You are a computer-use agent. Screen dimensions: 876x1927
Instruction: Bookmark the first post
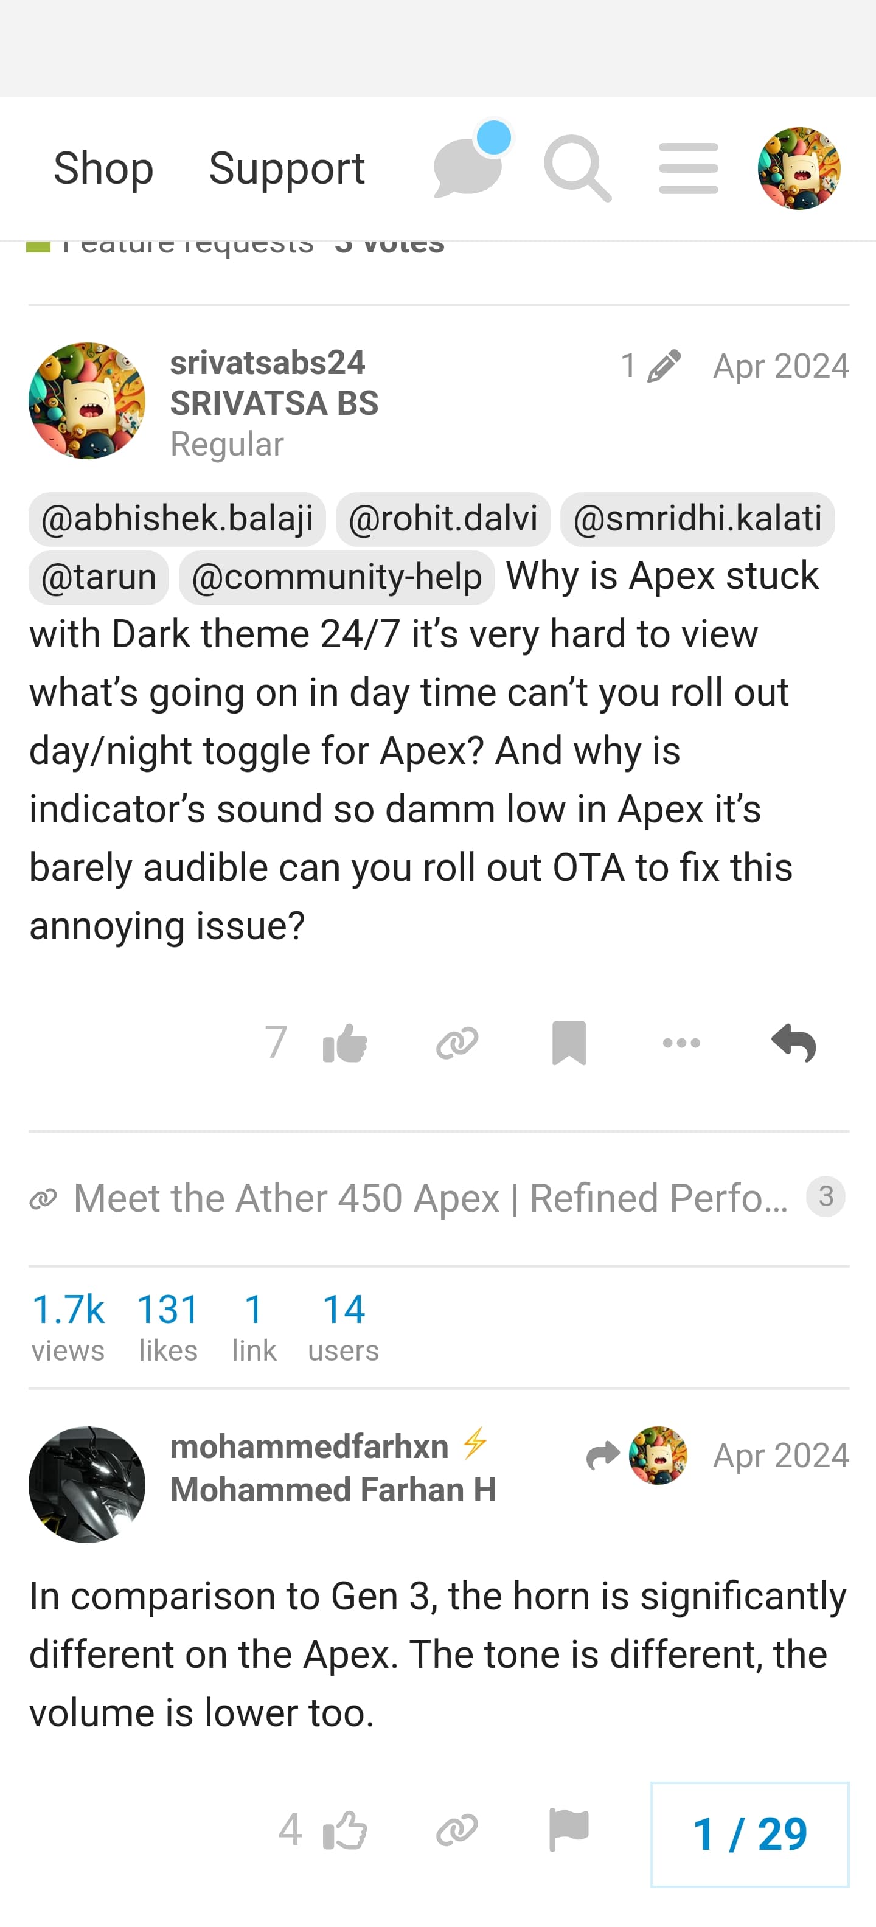click(569, 1042)
